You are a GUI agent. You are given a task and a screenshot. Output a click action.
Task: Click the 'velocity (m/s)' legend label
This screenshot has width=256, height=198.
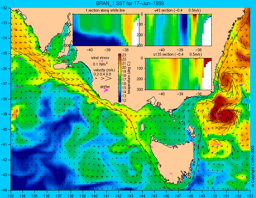104,70
